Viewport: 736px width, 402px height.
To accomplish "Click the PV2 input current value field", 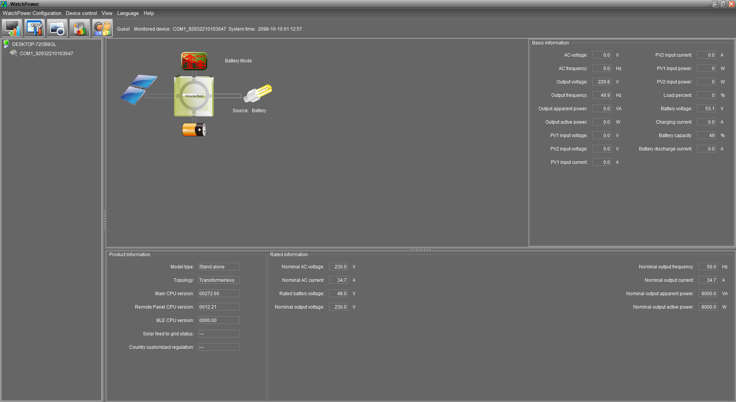I will tap(706, 55).
